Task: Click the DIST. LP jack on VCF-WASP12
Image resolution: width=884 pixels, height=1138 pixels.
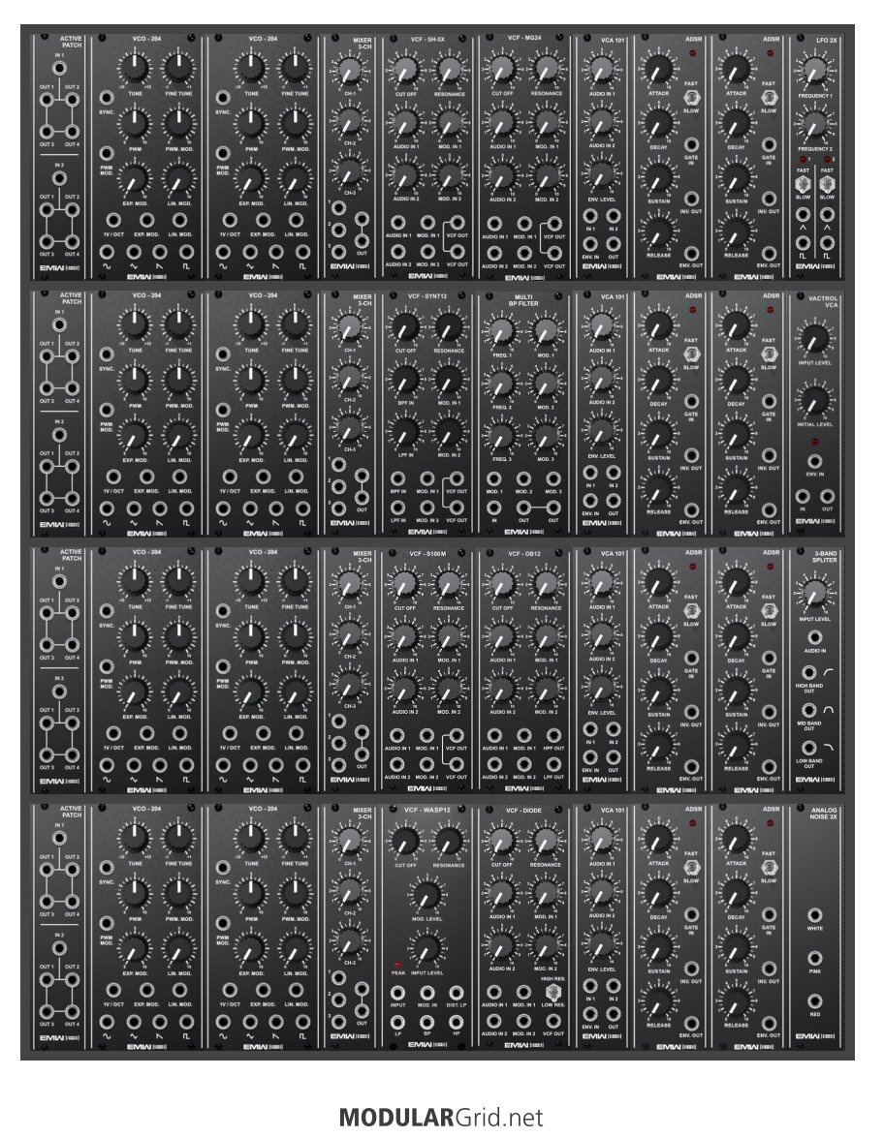Action: [457, 993]
